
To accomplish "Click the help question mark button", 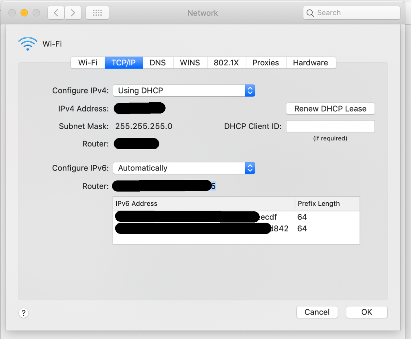I will point(24,313).
